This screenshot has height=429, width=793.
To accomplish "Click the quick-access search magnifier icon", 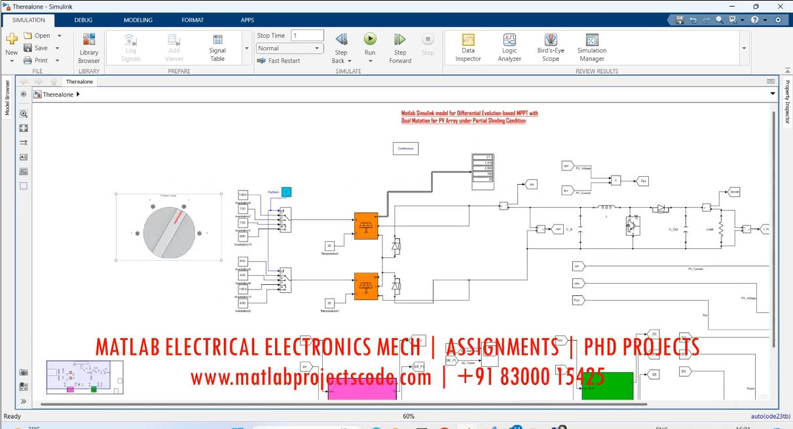I will pyautogui.click(x=720, y=20).
